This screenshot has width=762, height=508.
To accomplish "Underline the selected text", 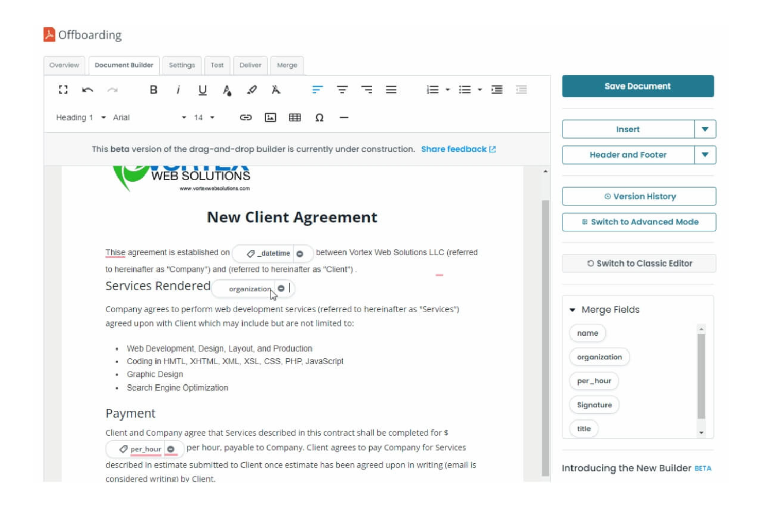I will pyautogui.click(x=201, y=90).
